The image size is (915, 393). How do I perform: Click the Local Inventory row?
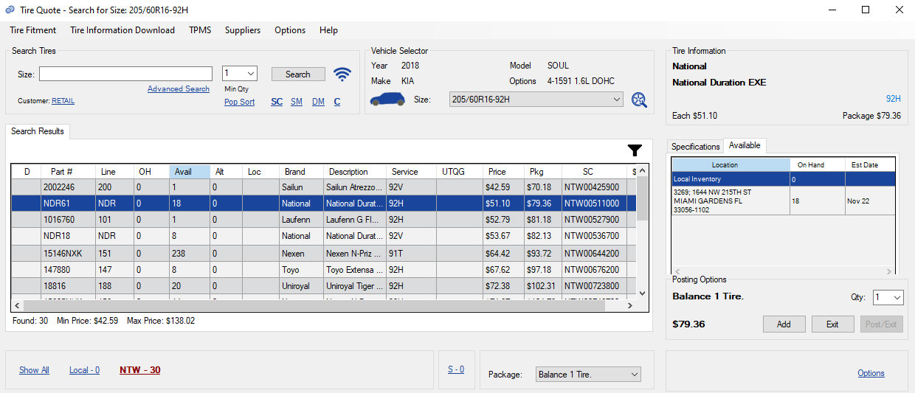pos(783,179)
